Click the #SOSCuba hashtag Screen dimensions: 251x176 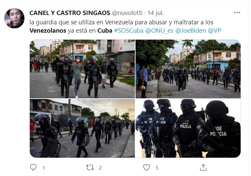point(129,30)
